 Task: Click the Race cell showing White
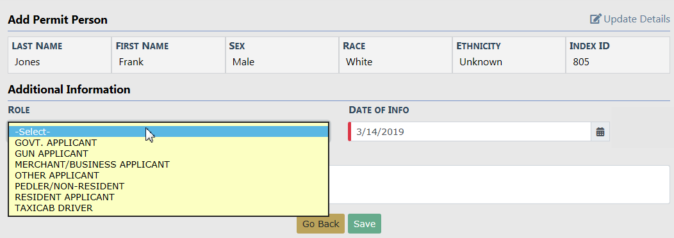(395, 55)
